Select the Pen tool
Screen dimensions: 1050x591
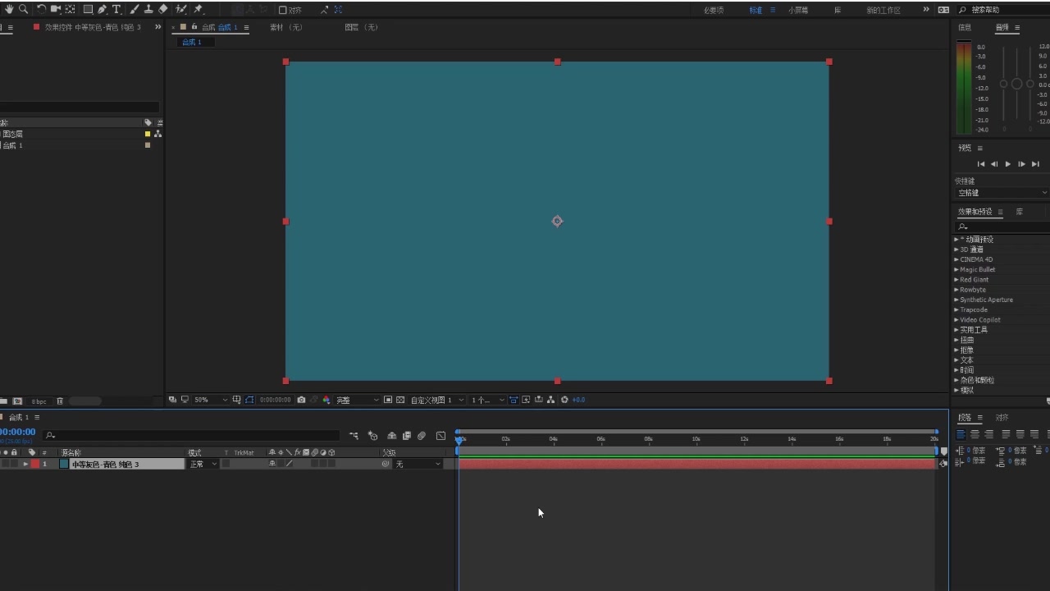tap(102, 9)
